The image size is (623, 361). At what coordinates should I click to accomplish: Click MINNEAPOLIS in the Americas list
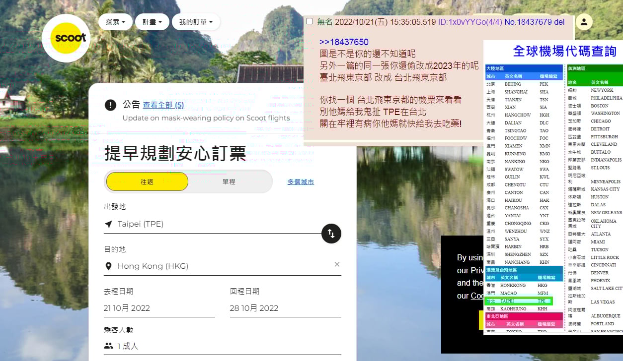[x=605, y=181]
